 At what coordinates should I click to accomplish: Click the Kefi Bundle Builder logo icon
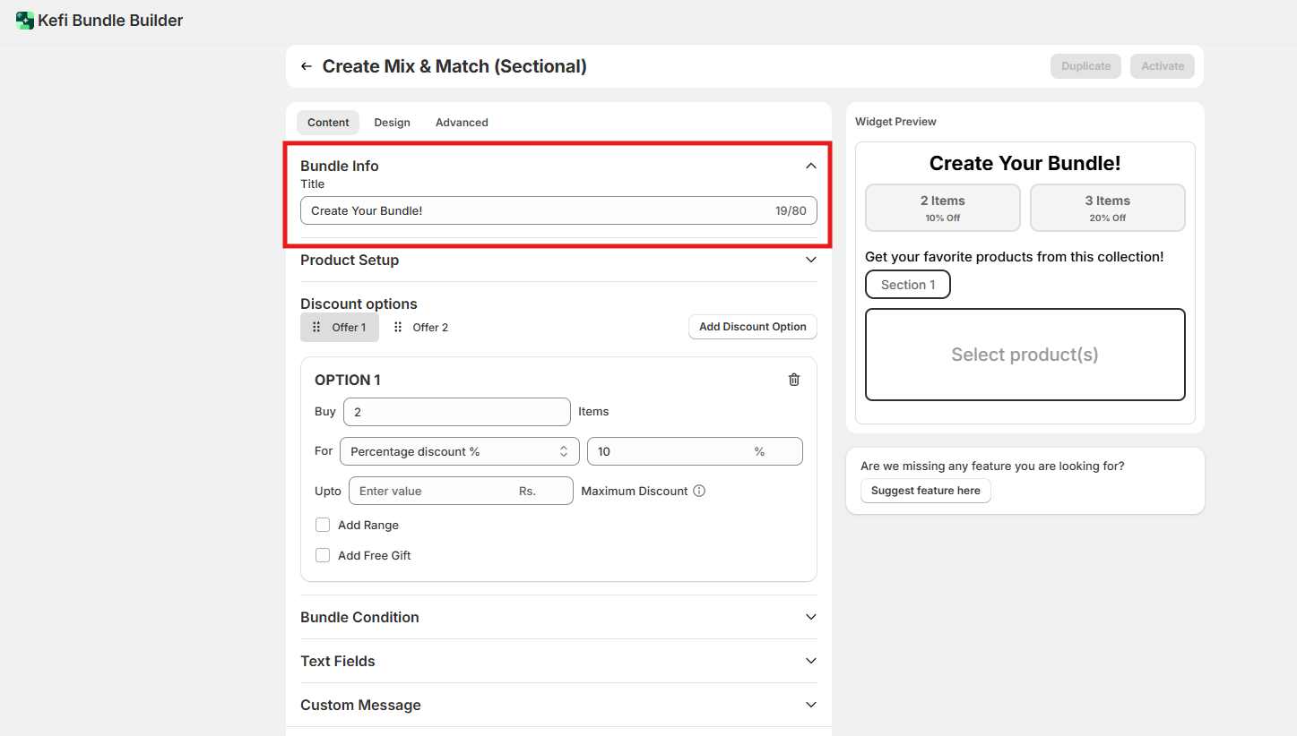click(x=25, y=21)
